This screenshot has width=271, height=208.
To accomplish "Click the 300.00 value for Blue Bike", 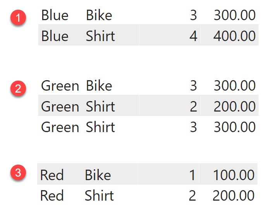I will [235, 15].
